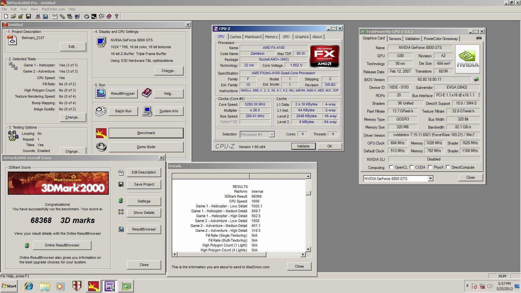Switch to CPU-Z Memory tab
521x293 pixels.
click(x=271, y=37)
